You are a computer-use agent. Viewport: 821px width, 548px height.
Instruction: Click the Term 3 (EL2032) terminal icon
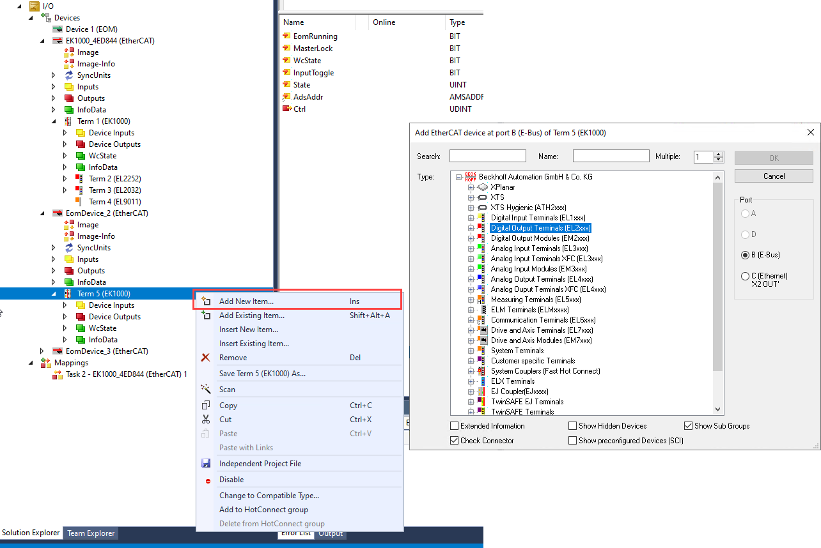[81, 190]
